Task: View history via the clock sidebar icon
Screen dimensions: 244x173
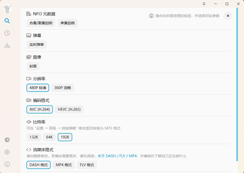Action: coord(7,33)
